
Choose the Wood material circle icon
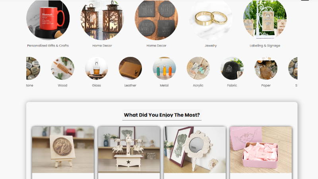(62, 68)
